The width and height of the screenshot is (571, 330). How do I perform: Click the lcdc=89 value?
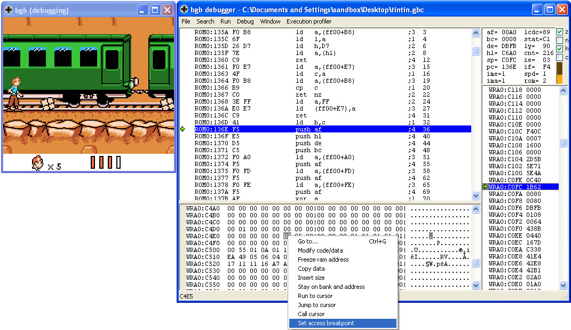click(537, 32)
